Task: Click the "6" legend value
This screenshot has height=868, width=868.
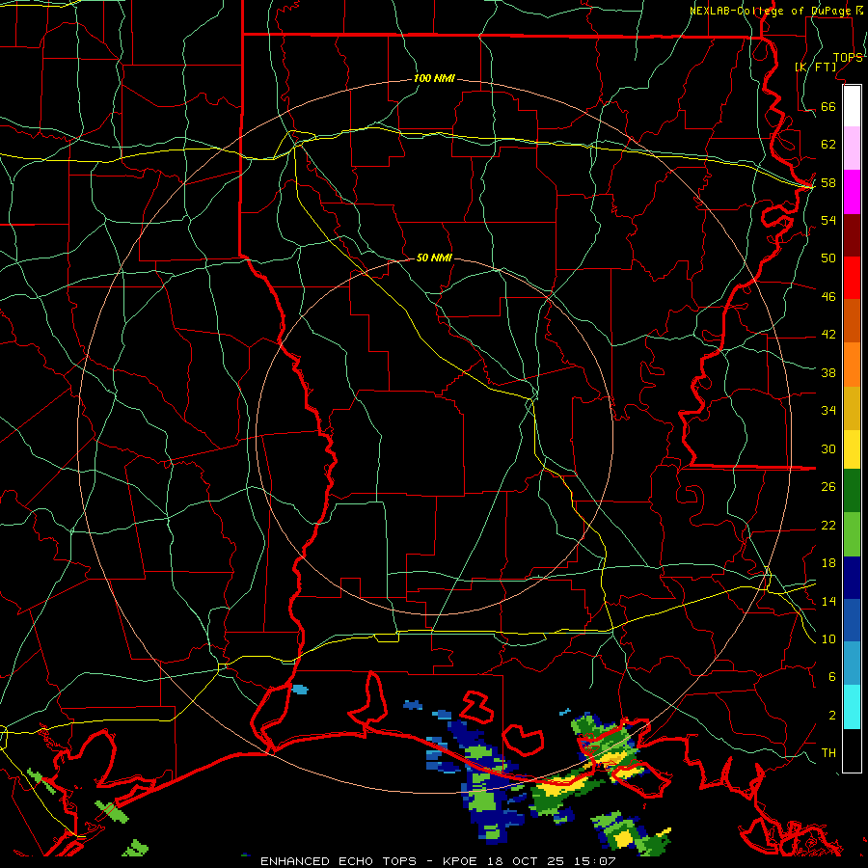Action: coord(832,676)
